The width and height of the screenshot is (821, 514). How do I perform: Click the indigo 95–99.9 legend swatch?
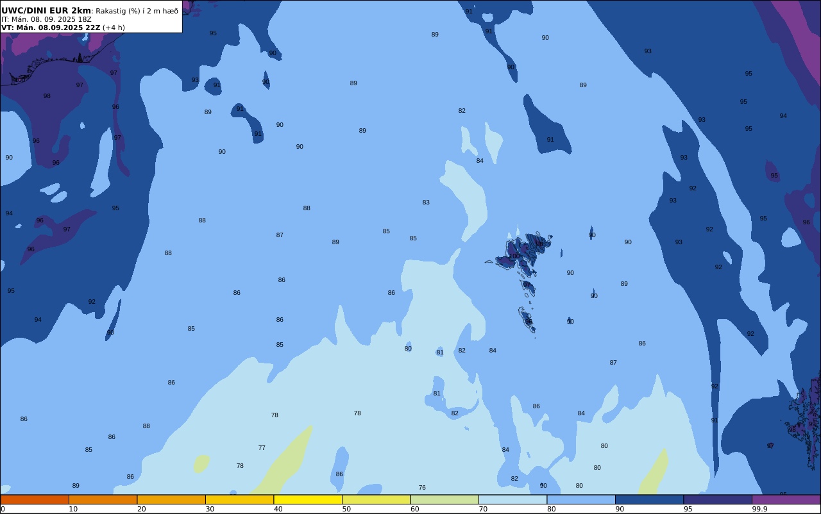[718, 499]
